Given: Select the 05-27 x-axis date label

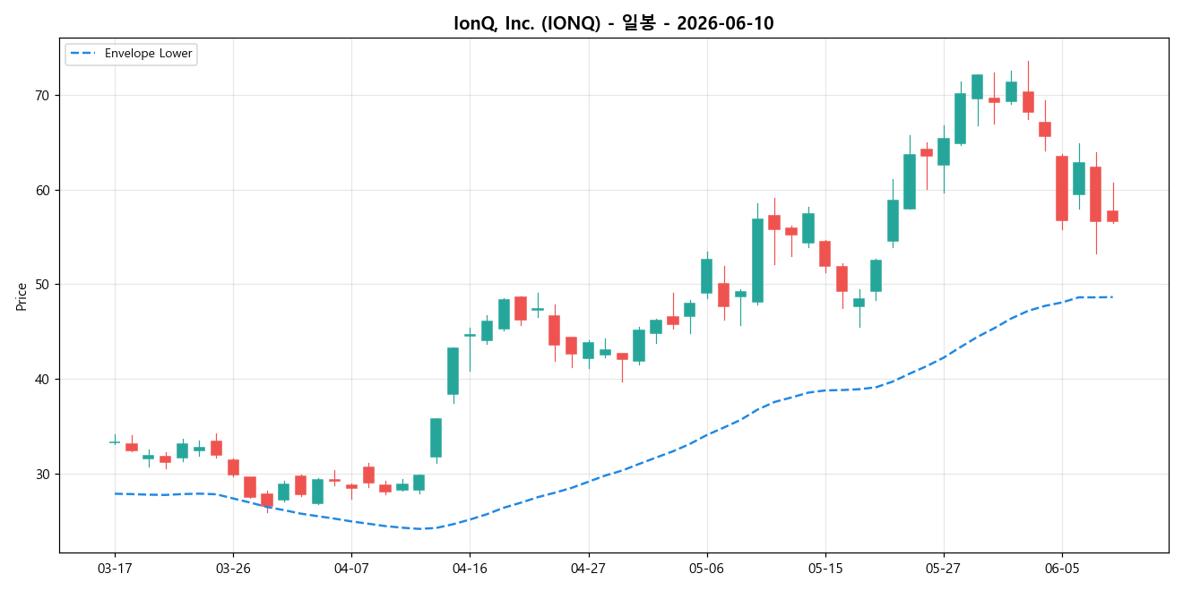Looking at the screenshot, I should 944,569.
